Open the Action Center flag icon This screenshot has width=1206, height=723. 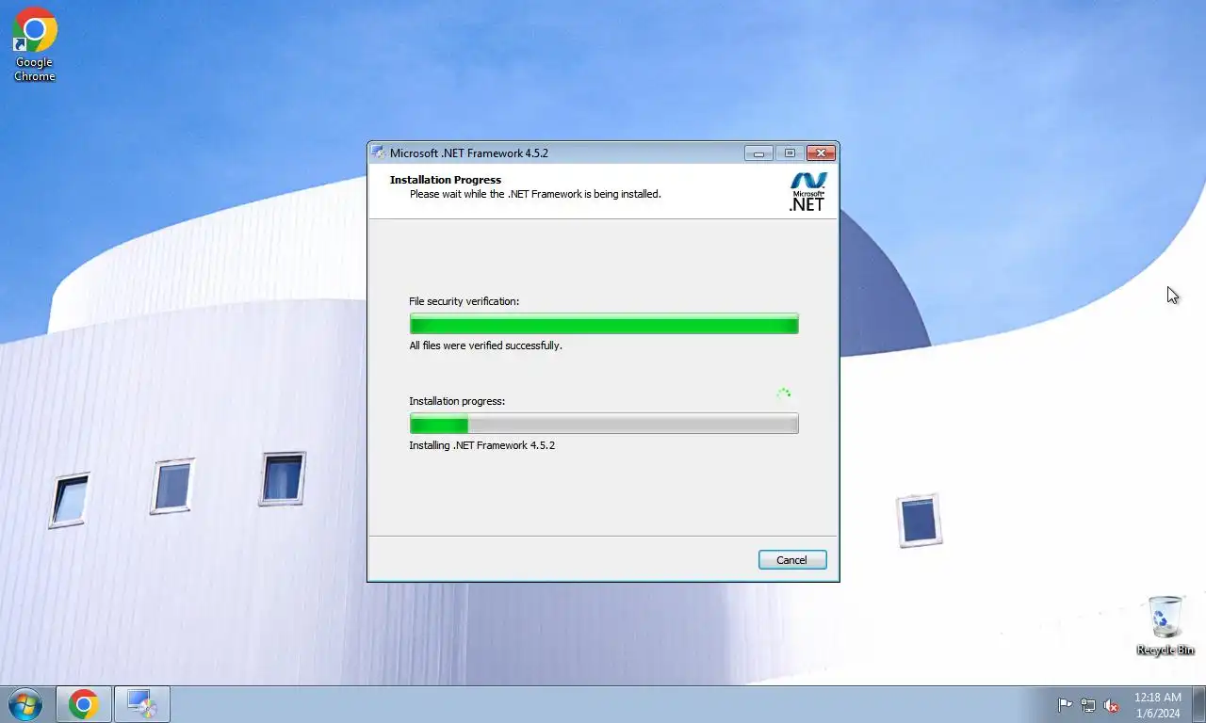coord(1065,705)
